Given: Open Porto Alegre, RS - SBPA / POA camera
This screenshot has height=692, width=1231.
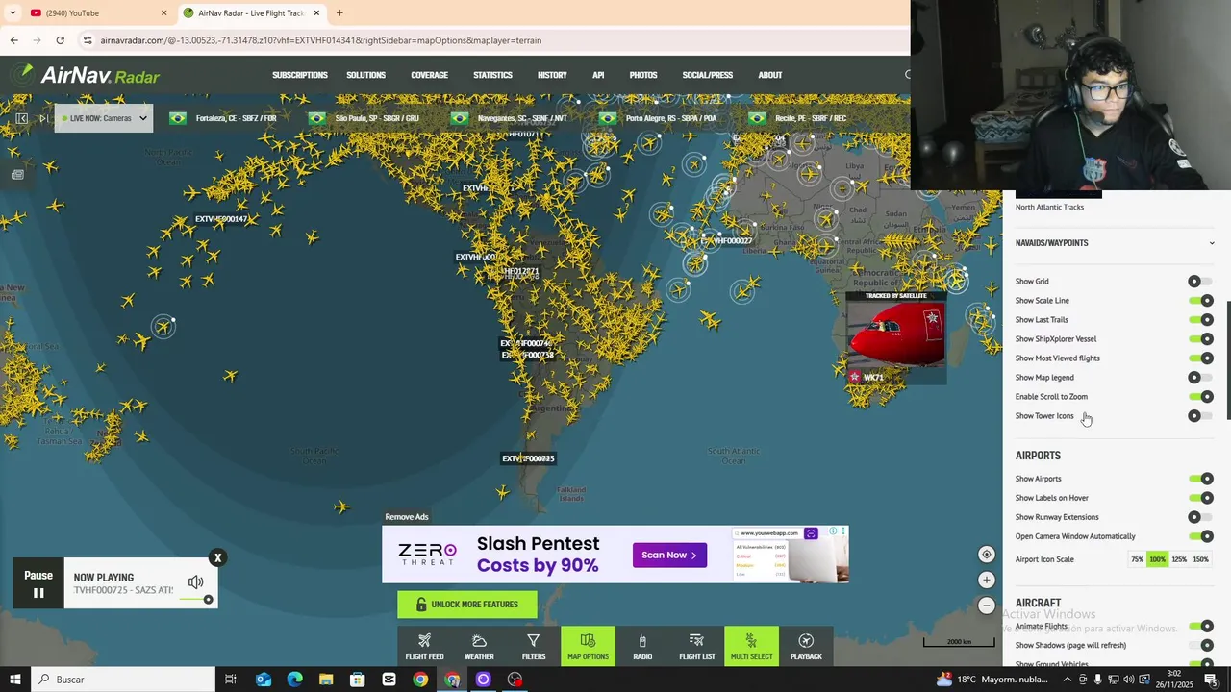Looking at the screenshot, I should click(x=659, y=118).
